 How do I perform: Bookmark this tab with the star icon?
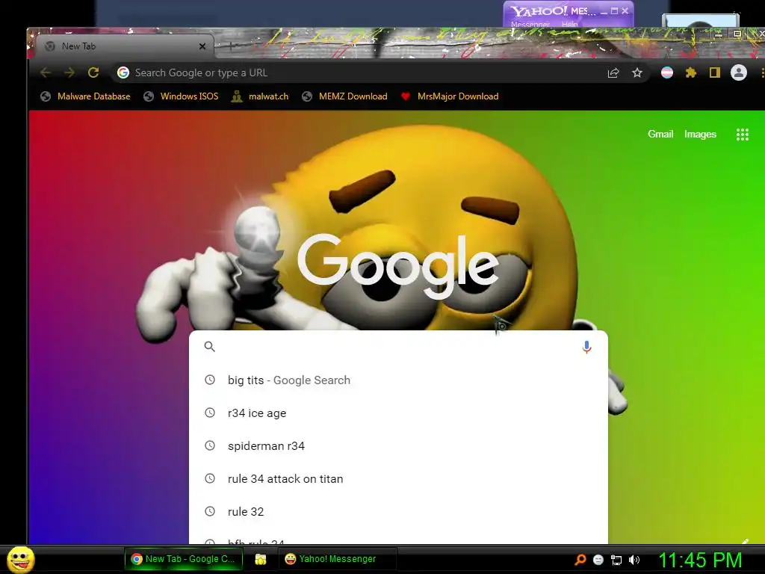(x=637, y=72)
